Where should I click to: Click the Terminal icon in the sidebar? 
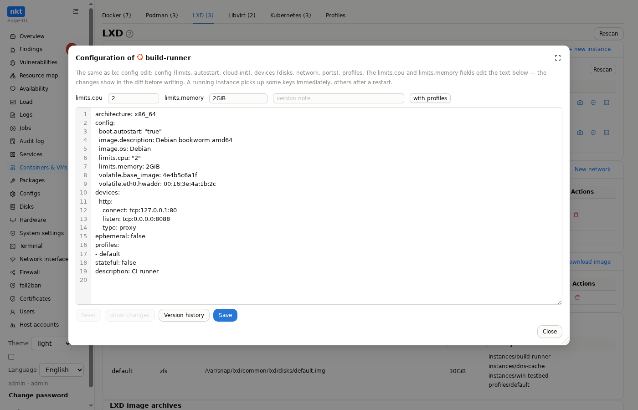point(13,246)
